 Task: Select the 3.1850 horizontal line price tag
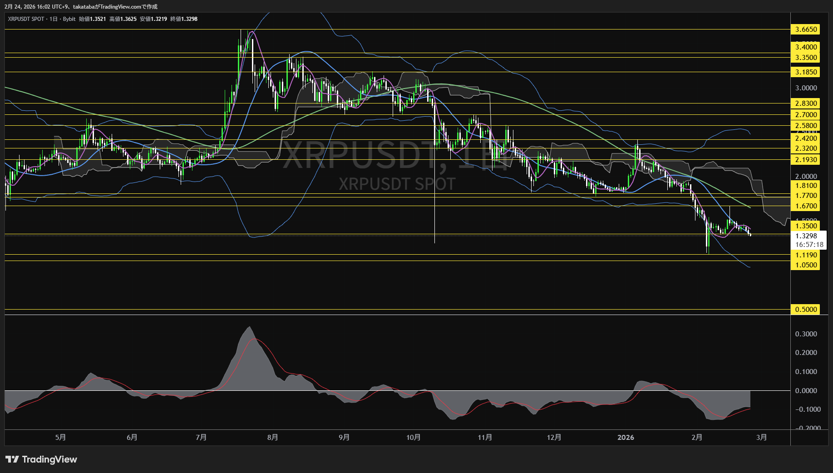click(806, 72)
